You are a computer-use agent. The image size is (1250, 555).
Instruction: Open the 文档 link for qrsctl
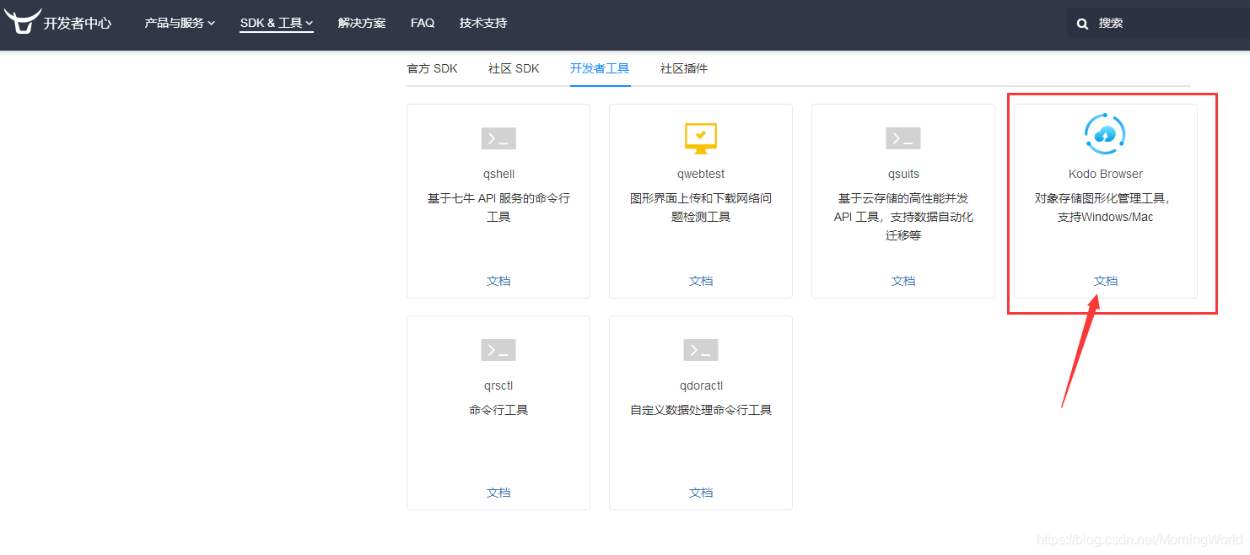(498, 493)
